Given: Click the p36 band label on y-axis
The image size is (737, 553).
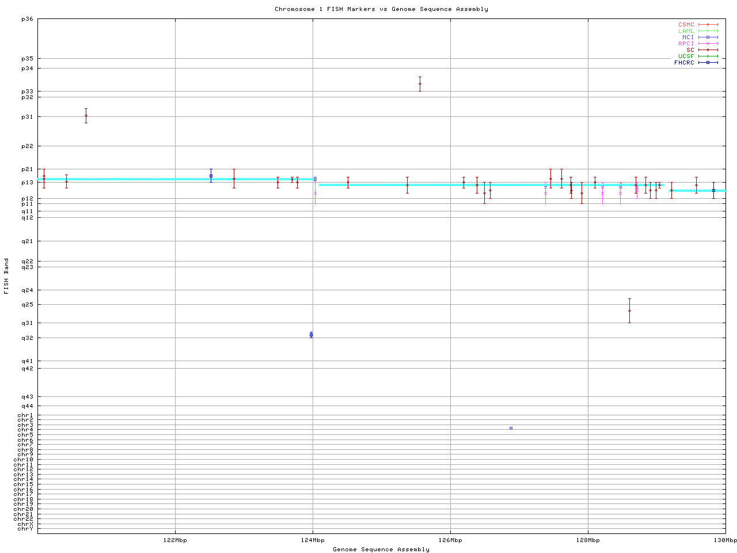Looking at the screenshot, I should (x=27, y=19).
